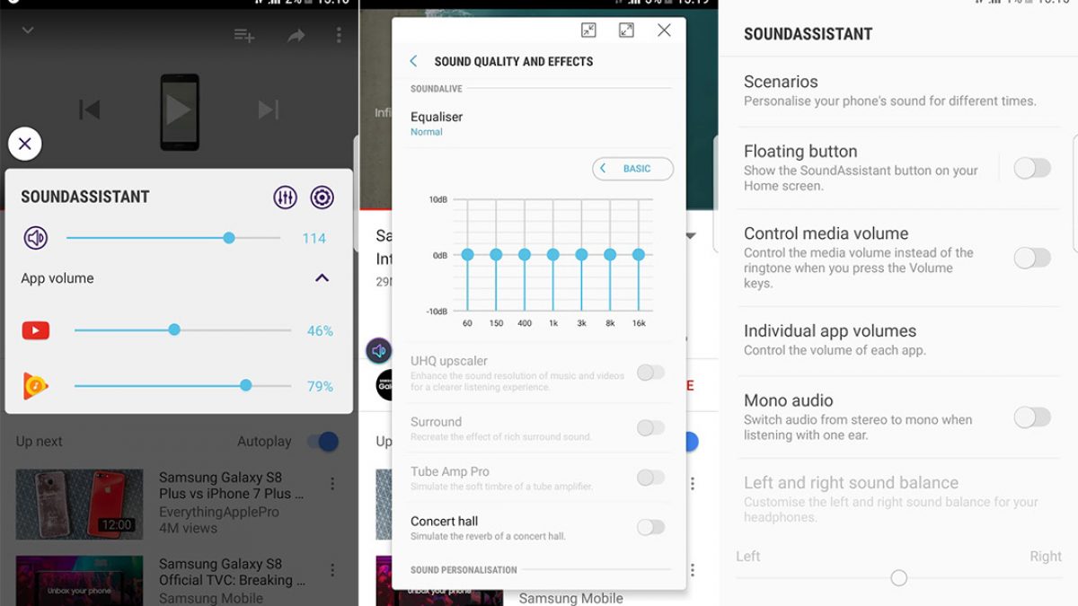Mute media via the speaker icon
The width and height of the screenshot is (1078, 606).
(x=35, y=238)
